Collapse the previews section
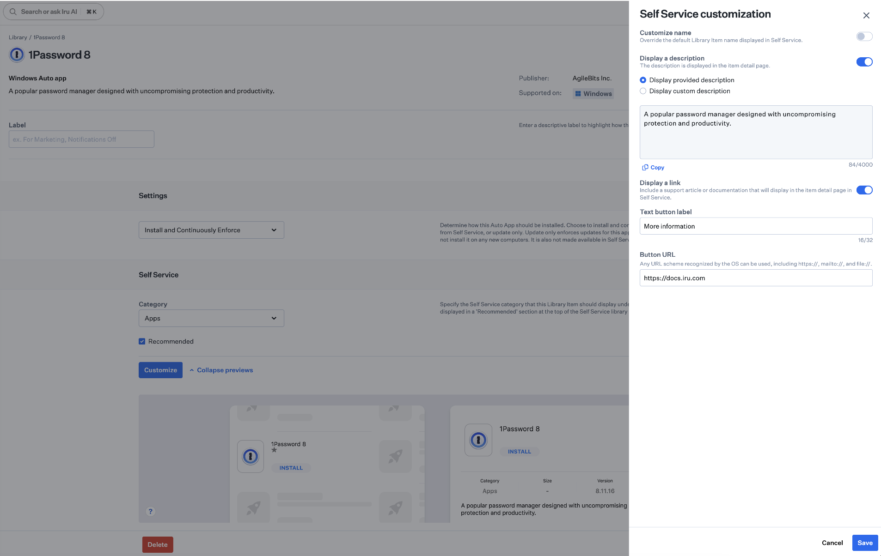 coord(221,370)
